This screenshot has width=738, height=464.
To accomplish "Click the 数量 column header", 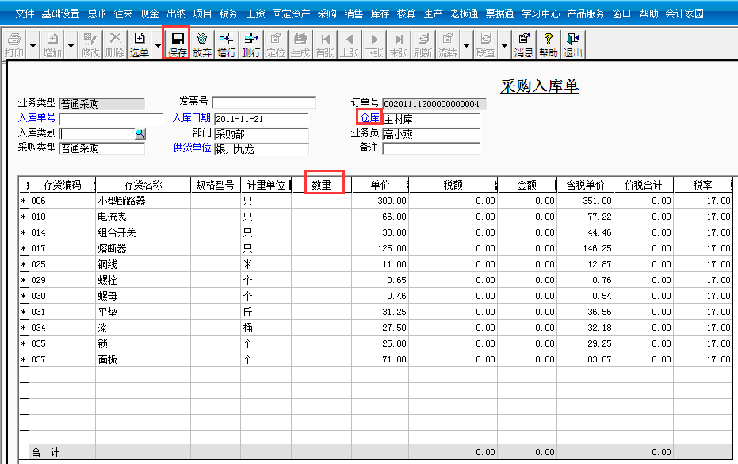I will point(321,185).
